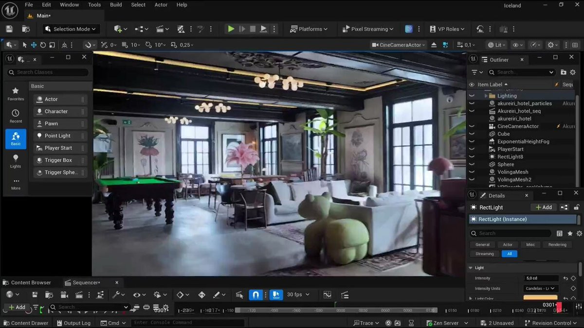This screenshot has height=328, width=584.
Task: Click the Recent category icon
Action: [16, 116]
